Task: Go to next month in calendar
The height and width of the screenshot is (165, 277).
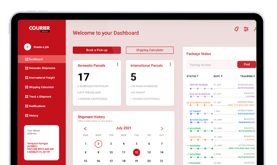Action: pyautogui.click(x=162, y=129)
